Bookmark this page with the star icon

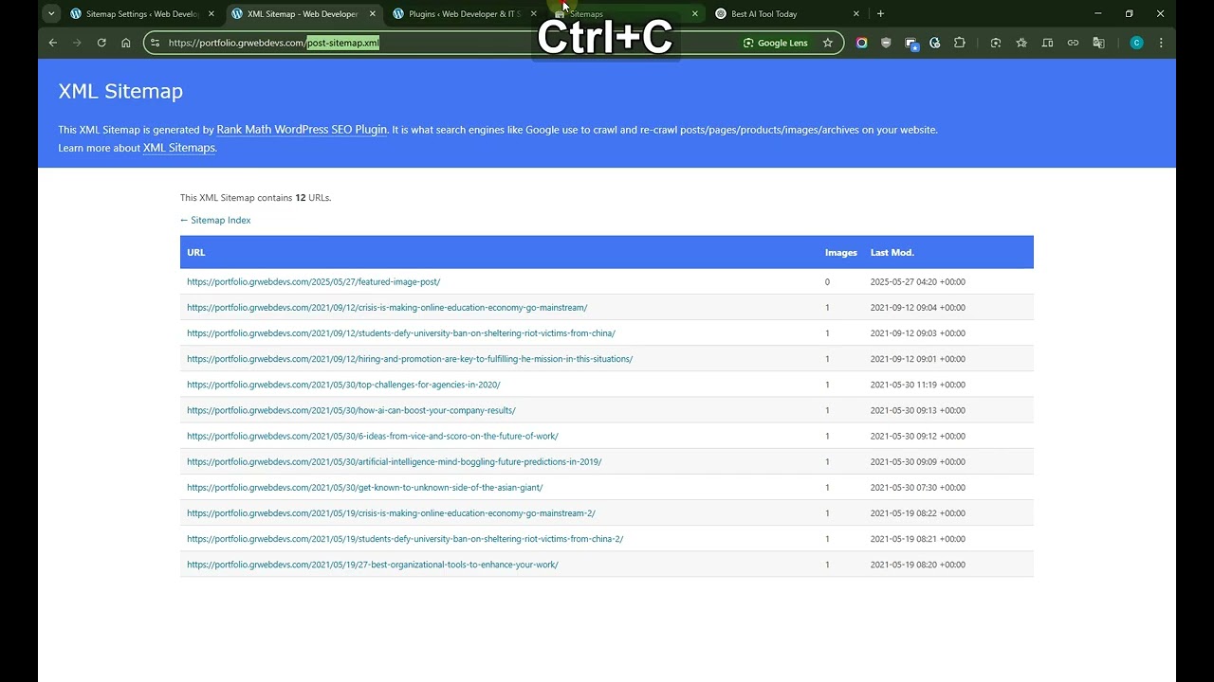[x=828, y=43]
